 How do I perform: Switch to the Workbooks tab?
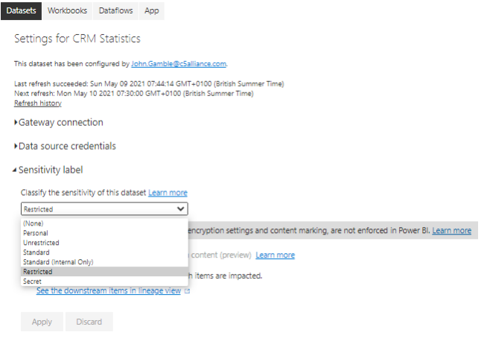pyautogui.click(x=67, y=11)
